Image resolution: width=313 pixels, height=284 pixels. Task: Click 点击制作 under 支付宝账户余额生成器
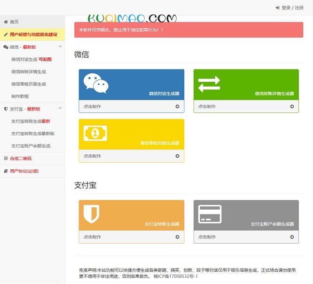coord(207,237)
